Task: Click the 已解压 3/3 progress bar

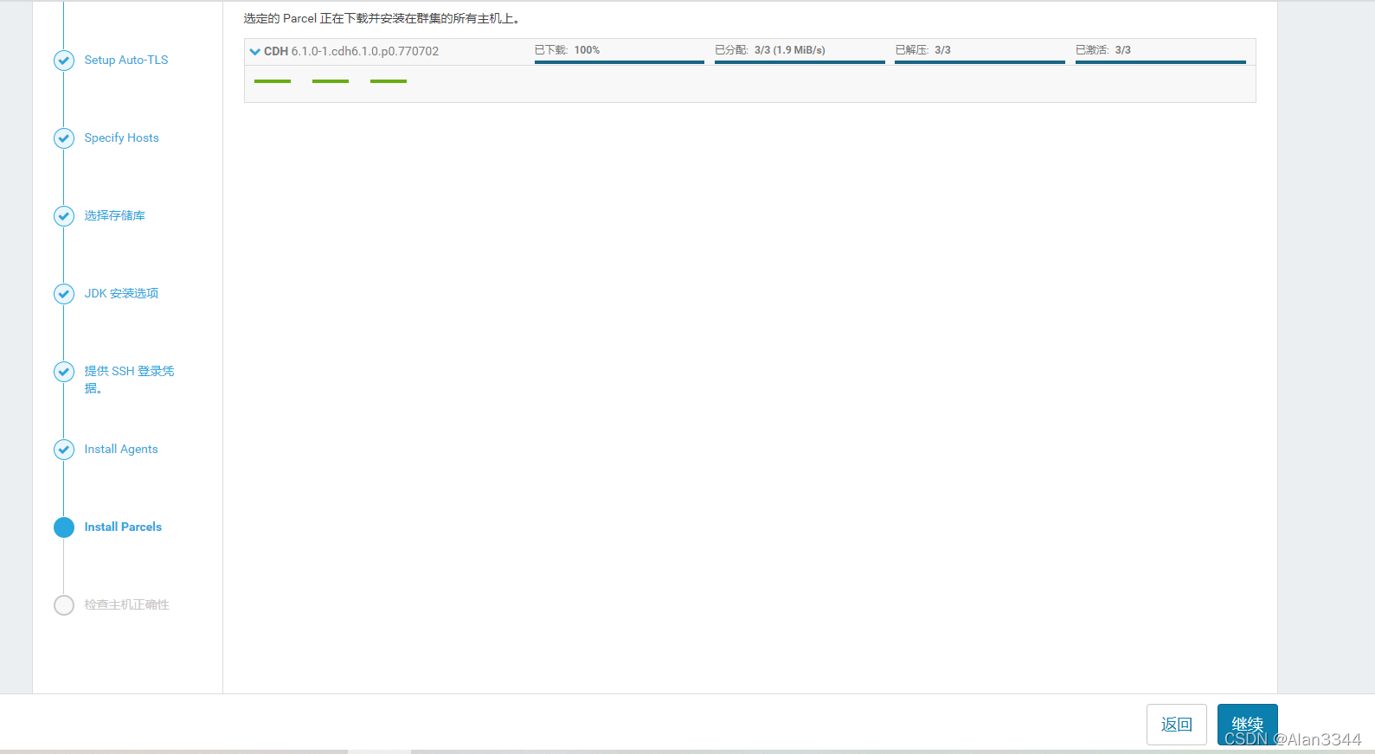Action: (x=980, y=62)
